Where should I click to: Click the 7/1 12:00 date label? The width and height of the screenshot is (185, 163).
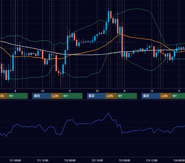click(x=43, y=160)
